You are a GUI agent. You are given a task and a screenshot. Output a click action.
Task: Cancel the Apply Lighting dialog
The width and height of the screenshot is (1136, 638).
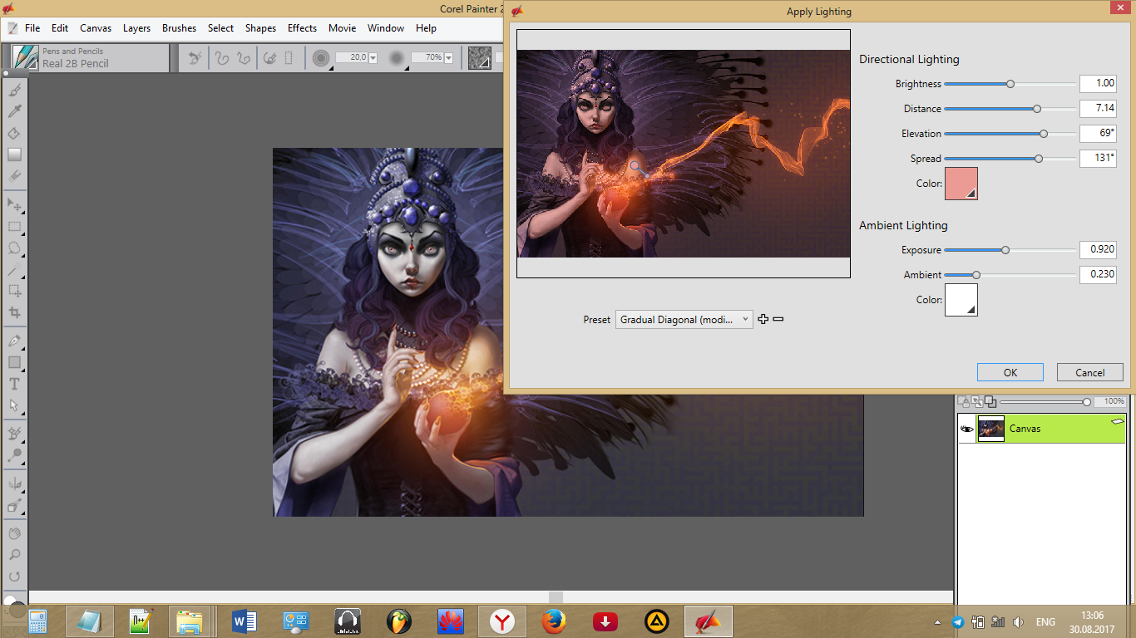(1089, 372)
